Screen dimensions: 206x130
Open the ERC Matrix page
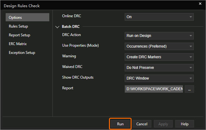(18, 44)
